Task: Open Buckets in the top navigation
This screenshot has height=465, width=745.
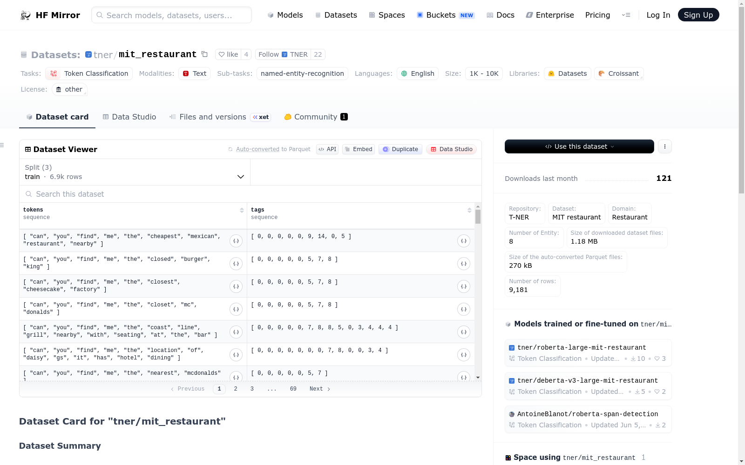Action: (x=446, y=15)
